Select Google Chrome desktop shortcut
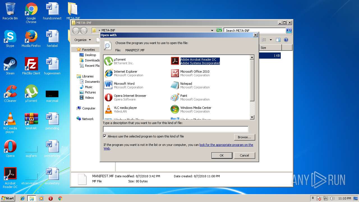 click(x=31, y=13)
